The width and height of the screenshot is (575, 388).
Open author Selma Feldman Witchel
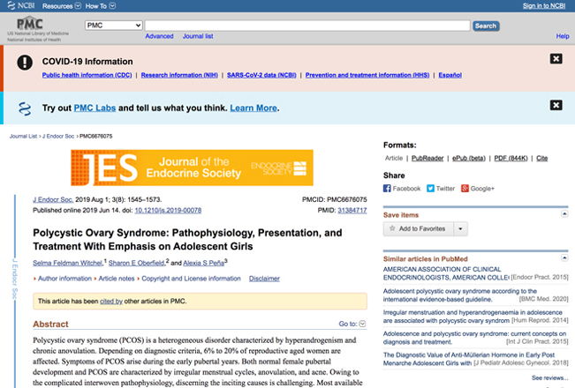[67, 263]
